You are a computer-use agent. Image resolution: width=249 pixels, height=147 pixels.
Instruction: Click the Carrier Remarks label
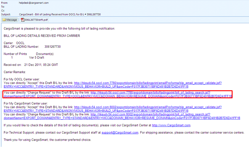15,72
